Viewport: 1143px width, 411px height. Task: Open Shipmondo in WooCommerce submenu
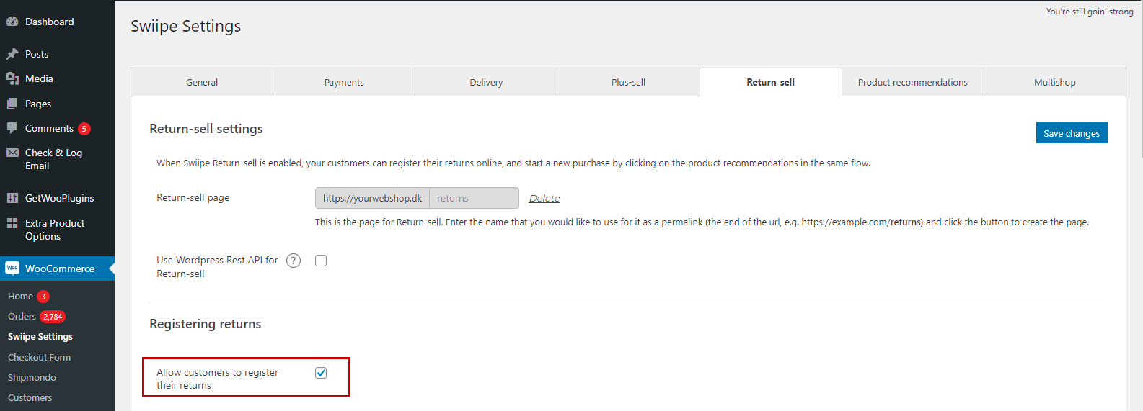[x=32, y=377]
